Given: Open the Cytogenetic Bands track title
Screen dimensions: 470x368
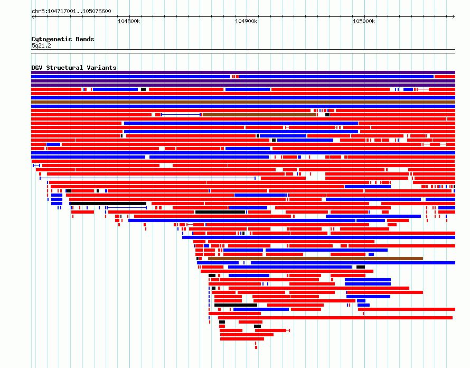Looking at the screenshot, I should pos(63,39).
